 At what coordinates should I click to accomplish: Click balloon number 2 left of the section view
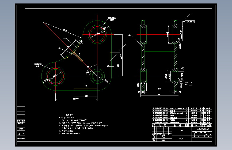130,35
